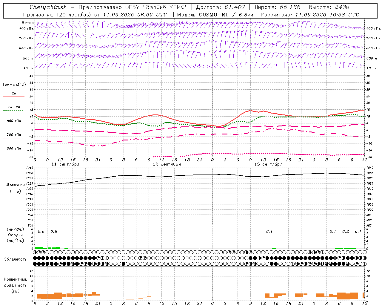
Task: Click the "Ветер" wind panel label
Action: point(28,23)
